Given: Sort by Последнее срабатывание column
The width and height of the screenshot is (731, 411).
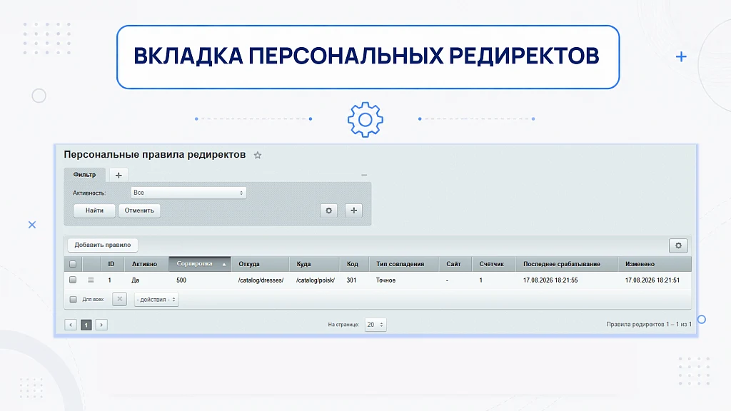Looking at the screenshot, I should click(566, 264).
